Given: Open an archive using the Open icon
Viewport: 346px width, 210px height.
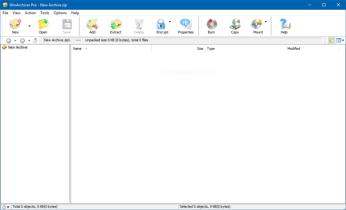Looking at the screenshot, I should (x=43, y=24).
